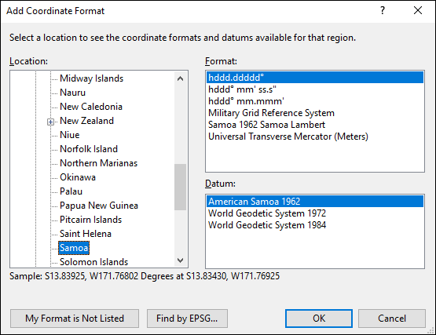Screen dimensions: 436x335
Task: Choose World Geodetic System 1972 datum
Action: (x=315, y=213)
